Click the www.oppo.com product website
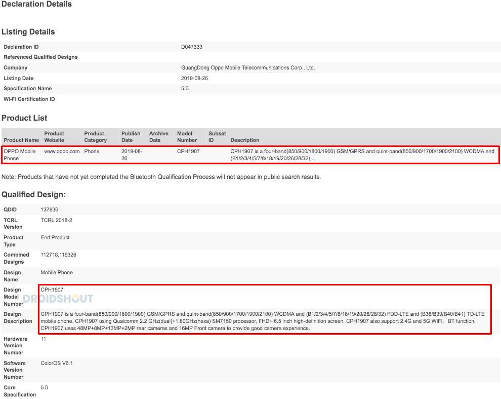 [x=62, y=151]
